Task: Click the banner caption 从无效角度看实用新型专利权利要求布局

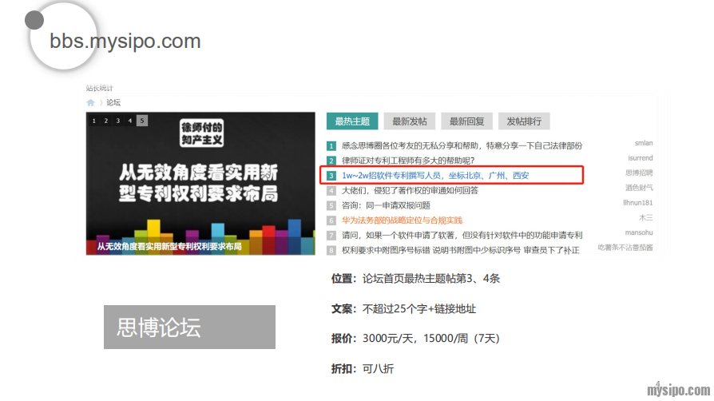Action: 169,247
